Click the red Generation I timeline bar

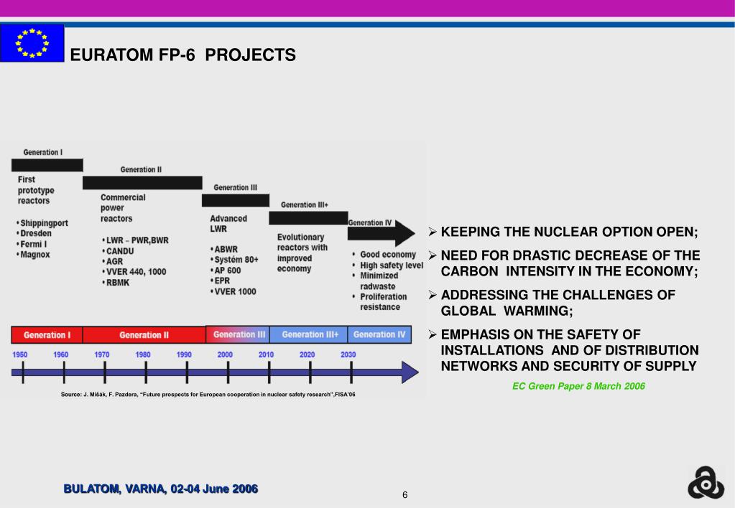(x=47, y=335)
